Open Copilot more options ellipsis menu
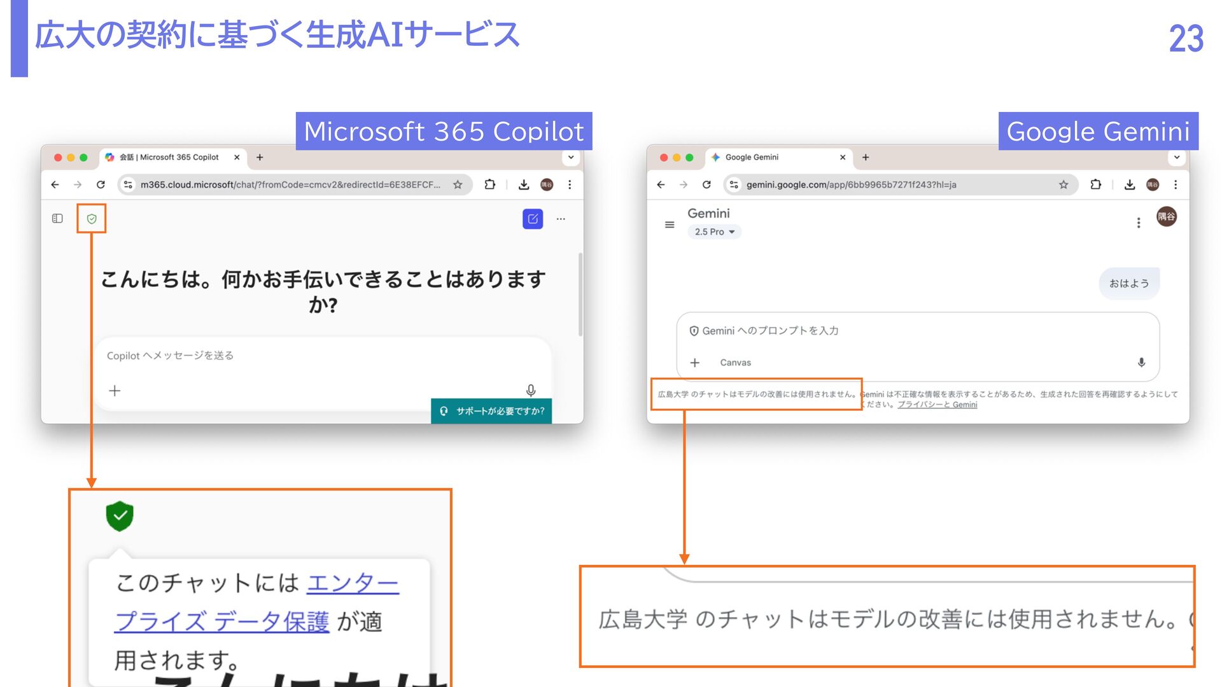This screenshot has width=1222, height=687. click(x=561, y=219)
